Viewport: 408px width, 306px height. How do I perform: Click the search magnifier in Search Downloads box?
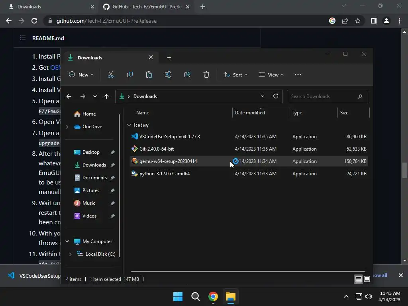(x=360, y=96)
